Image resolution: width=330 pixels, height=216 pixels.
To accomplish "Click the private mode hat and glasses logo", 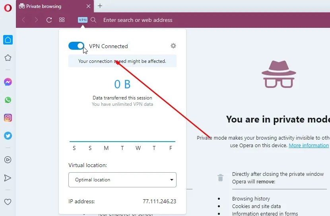I will coord(279,74).
